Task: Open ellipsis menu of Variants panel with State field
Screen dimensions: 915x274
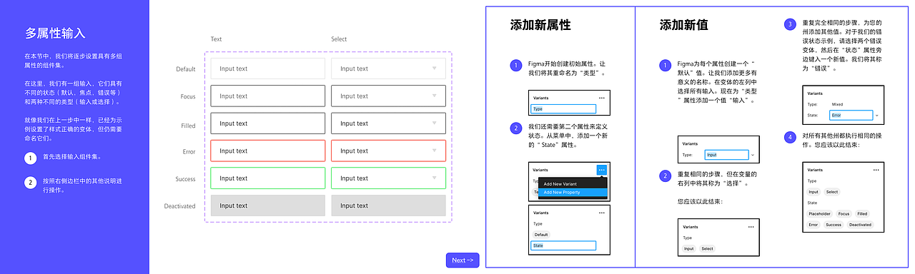Action: coord(601,213)
